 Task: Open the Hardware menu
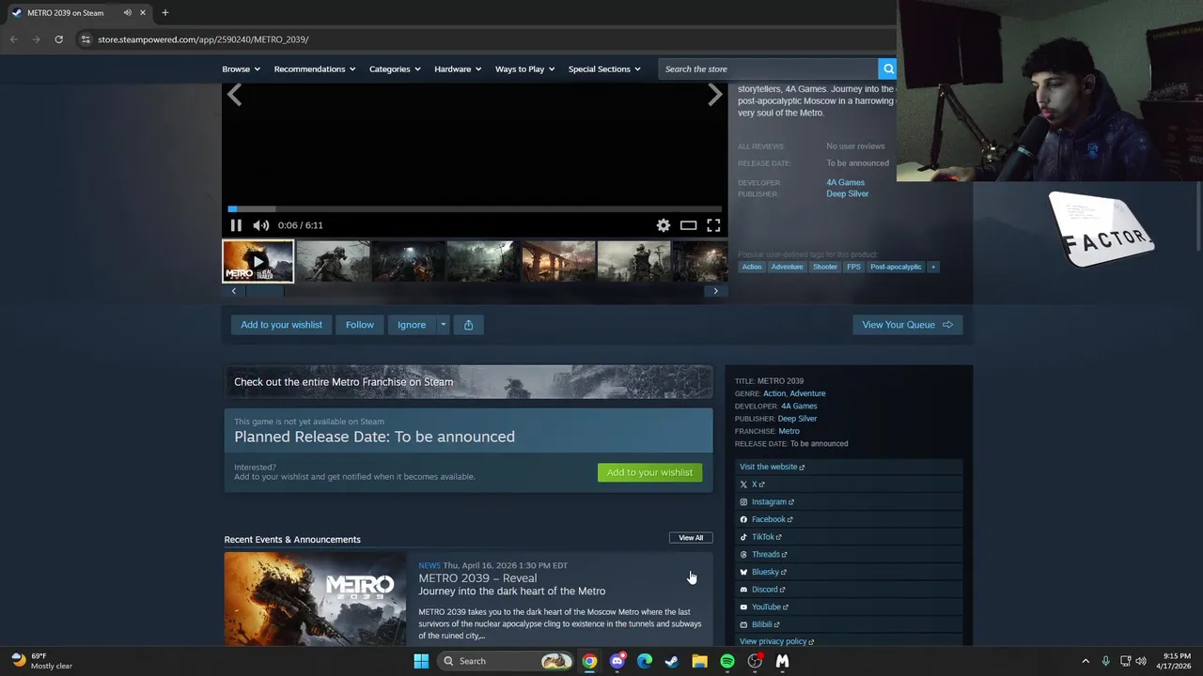(x=458, y=69)
